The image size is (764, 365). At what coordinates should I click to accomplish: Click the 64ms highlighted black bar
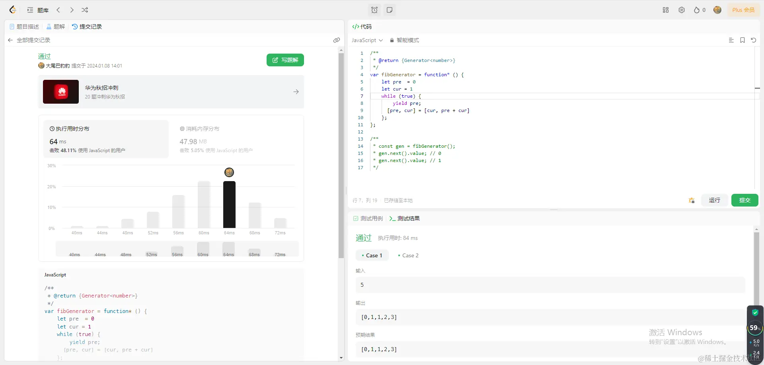pos(229,205)
